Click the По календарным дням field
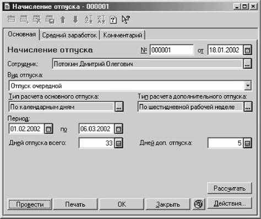This screenshot has height=219, width=261. tap(62, 107)
